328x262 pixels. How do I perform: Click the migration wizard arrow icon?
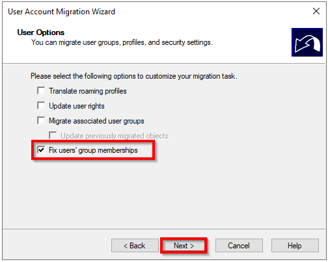(x=307, y=42)
